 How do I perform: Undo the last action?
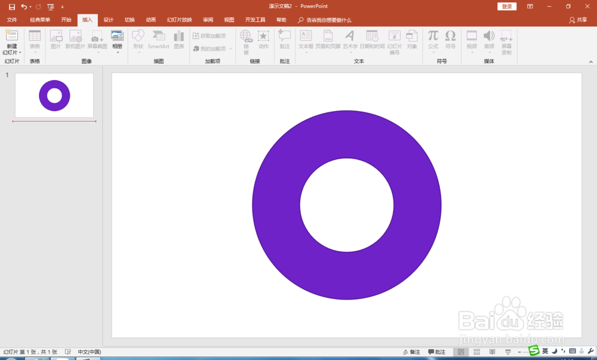coord(24,7)
